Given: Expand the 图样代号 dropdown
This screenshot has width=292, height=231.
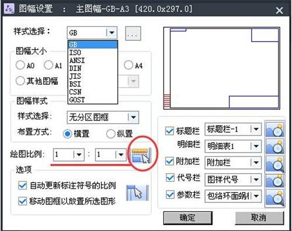Looking at the screenshot, I should 256,180.
